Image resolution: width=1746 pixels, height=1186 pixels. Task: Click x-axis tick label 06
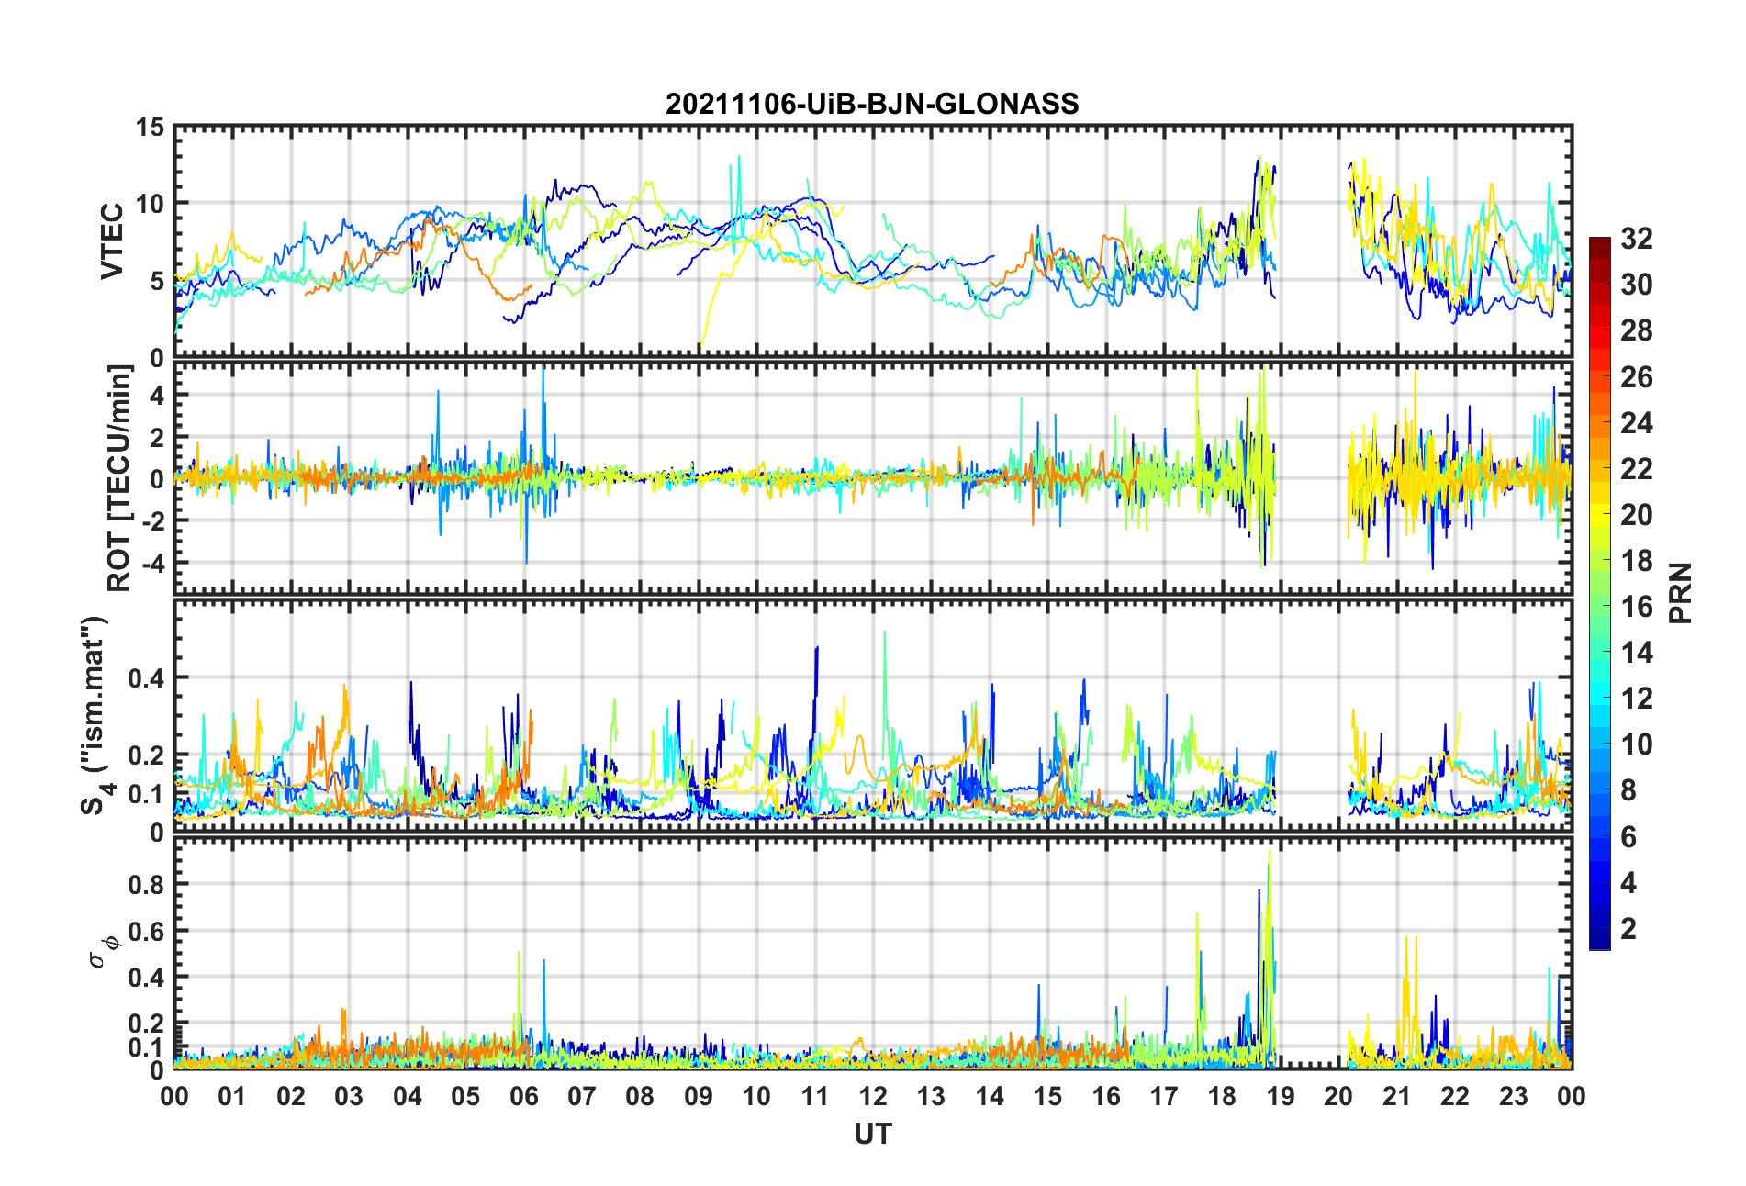pos(523,1096)
